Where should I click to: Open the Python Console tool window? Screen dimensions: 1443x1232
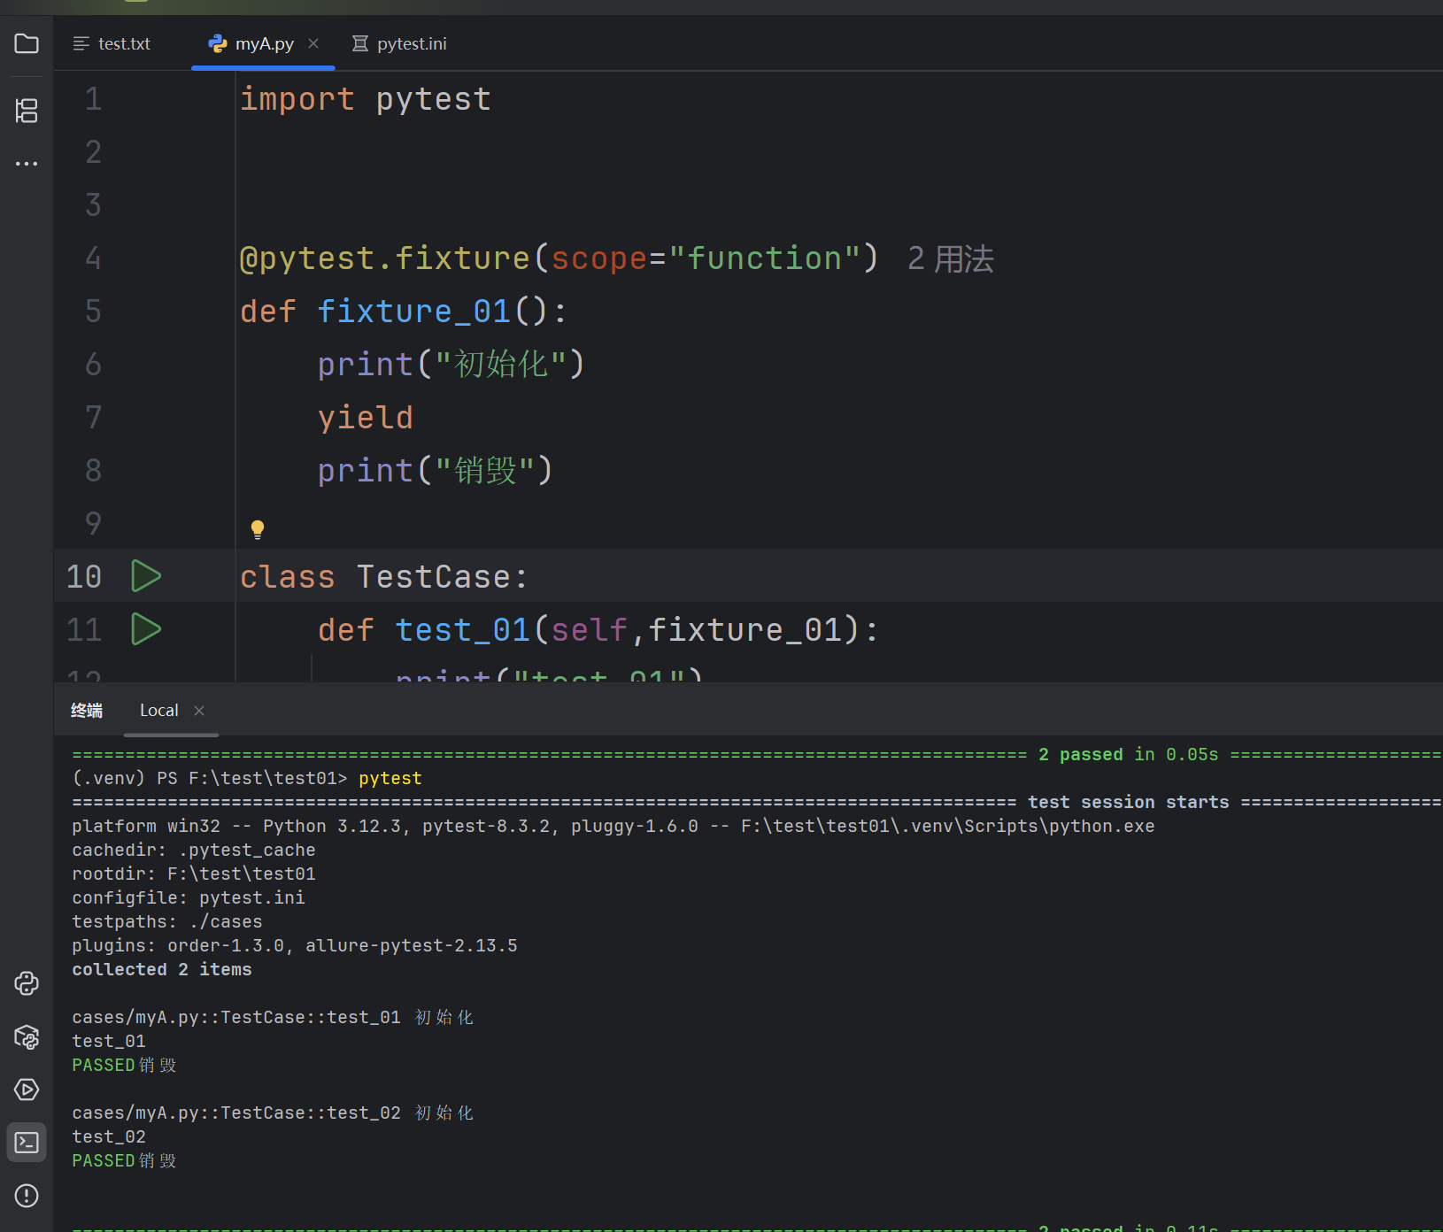pos(27,983)
